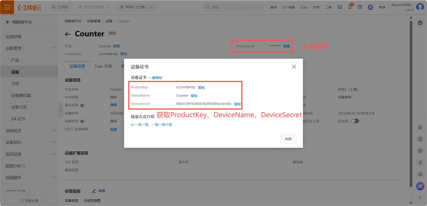Click the 设备管理 breadcrumb
This screenshot has width=427, height=206.
coord(94,21)
